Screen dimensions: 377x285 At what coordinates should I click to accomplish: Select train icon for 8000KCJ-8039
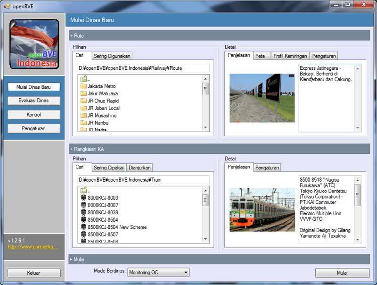pyautogui.click(x=83, y=212)
